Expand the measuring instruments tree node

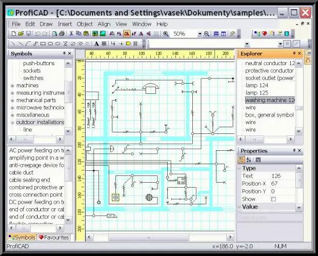tap(12, 93)
